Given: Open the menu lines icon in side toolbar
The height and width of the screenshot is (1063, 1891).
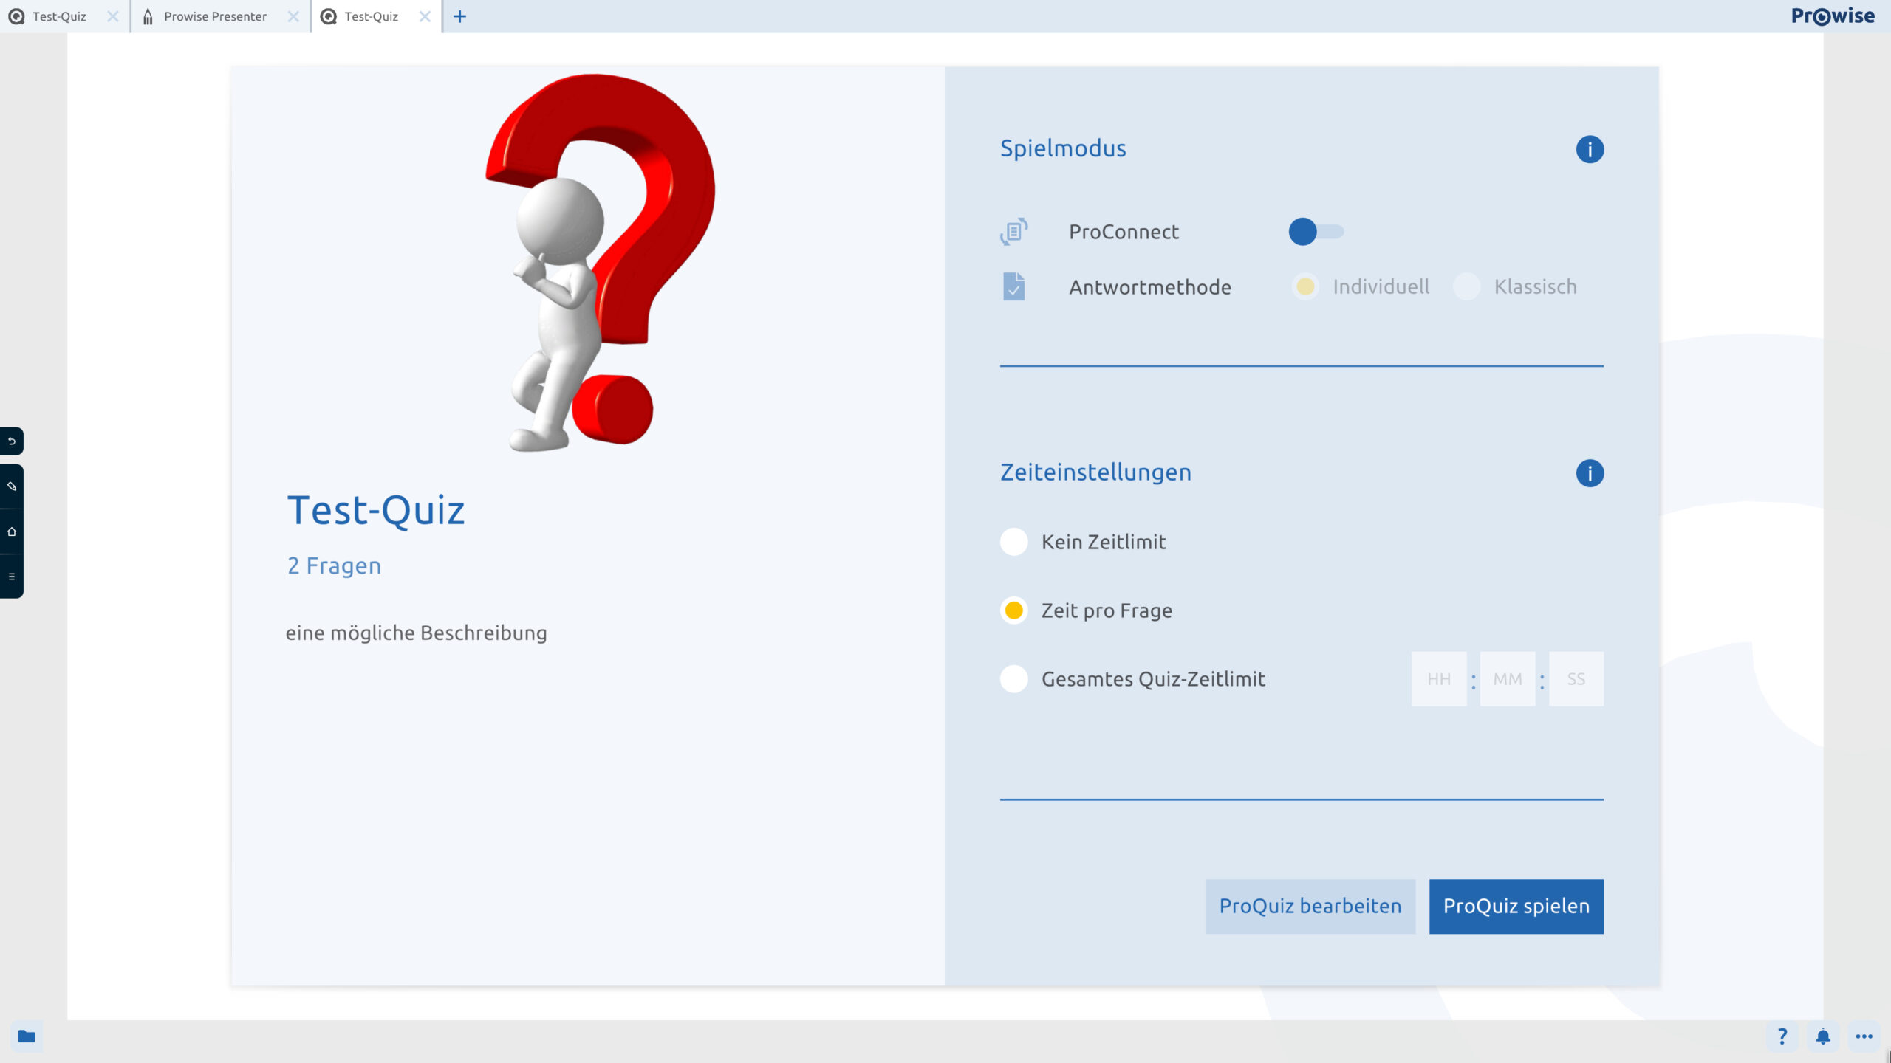Looking at the screenshot, I should click(x=12, y=577).
